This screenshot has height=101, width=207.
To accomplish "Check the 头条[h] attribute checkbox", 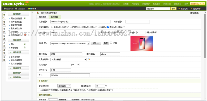I will point(52,27).
